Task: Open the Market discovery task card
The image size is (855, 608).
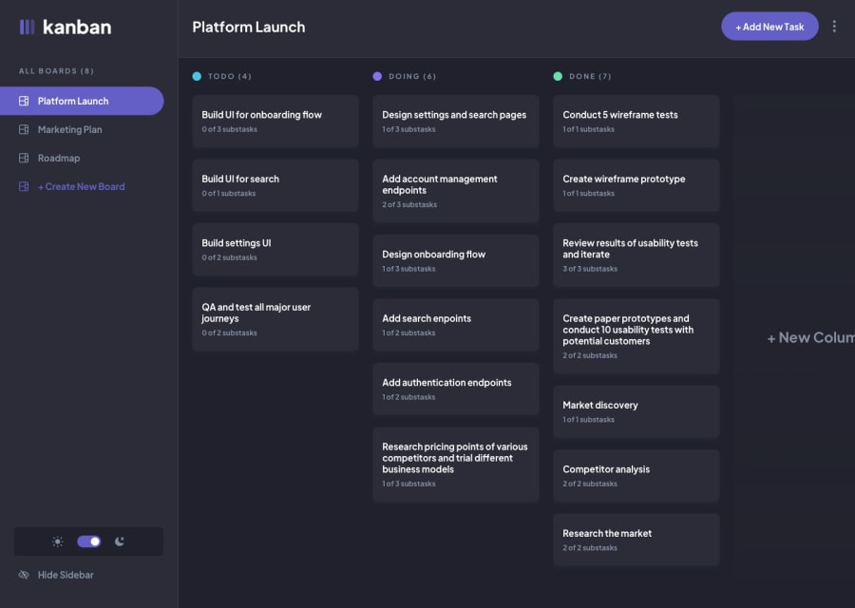Action: pyautogui.click(x=636, y=411)
